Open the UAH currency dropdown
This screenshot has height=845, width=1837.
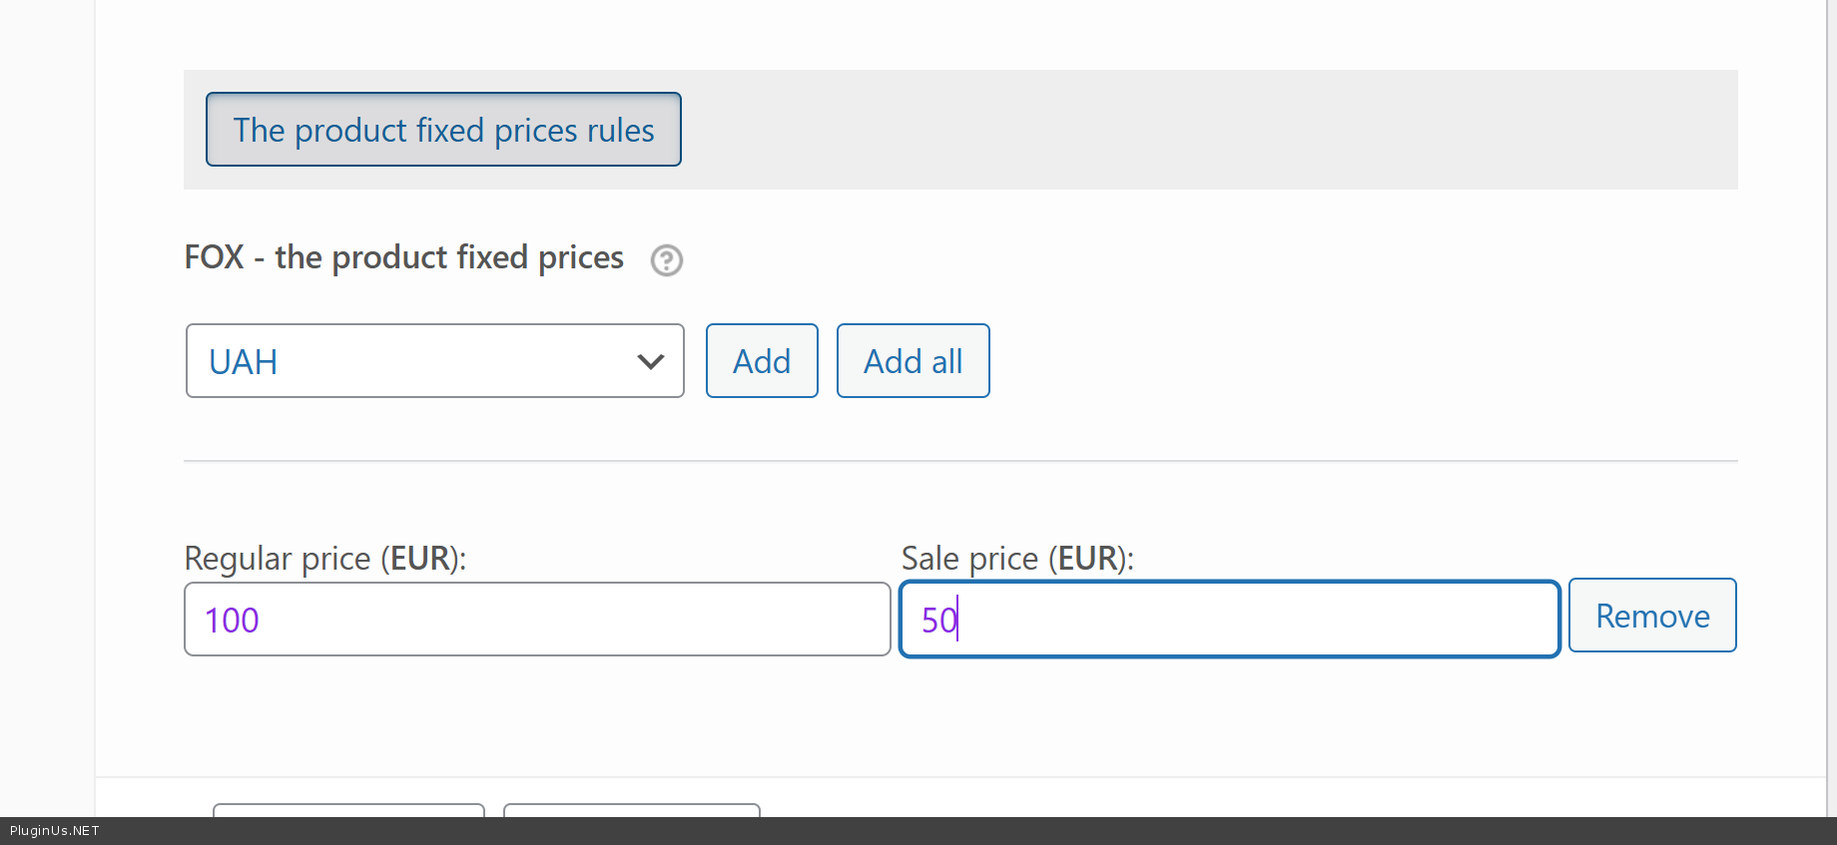[434, 361]
